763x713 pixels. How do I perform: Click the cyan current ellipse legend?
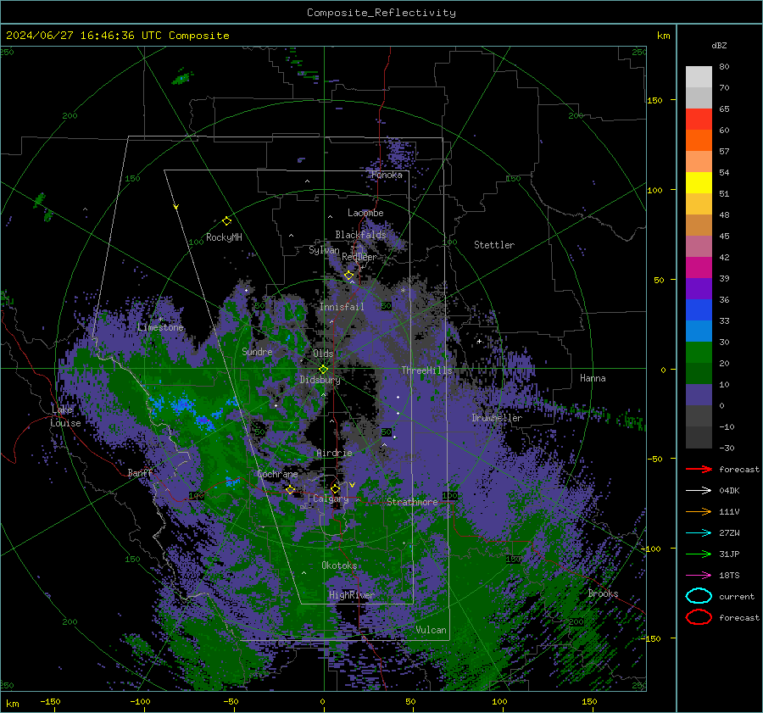tap(699, 596)
